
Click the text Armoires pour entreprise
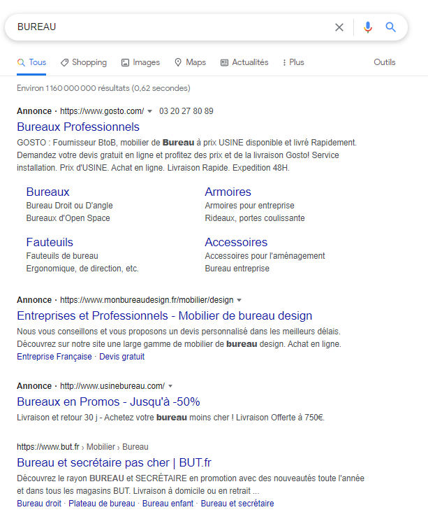coord(249,206)
